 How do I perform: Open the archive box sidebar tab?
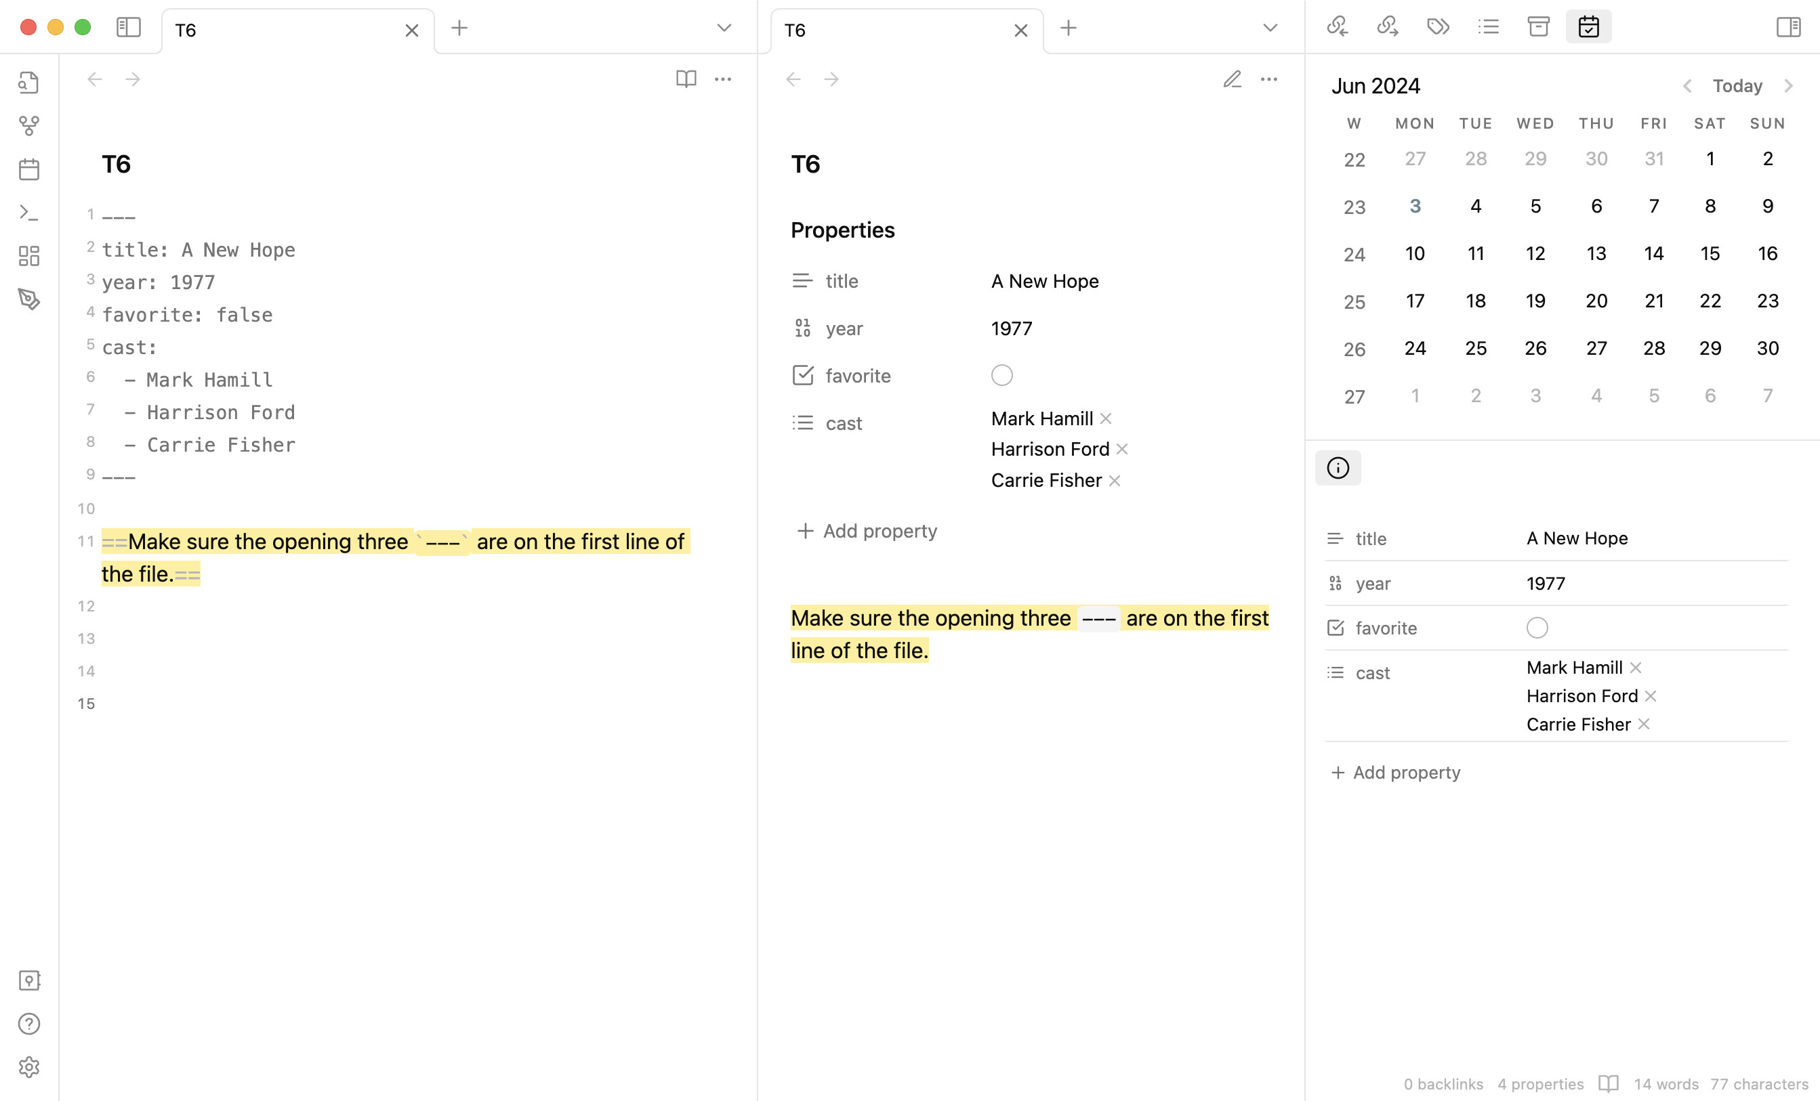[1539, 27]
